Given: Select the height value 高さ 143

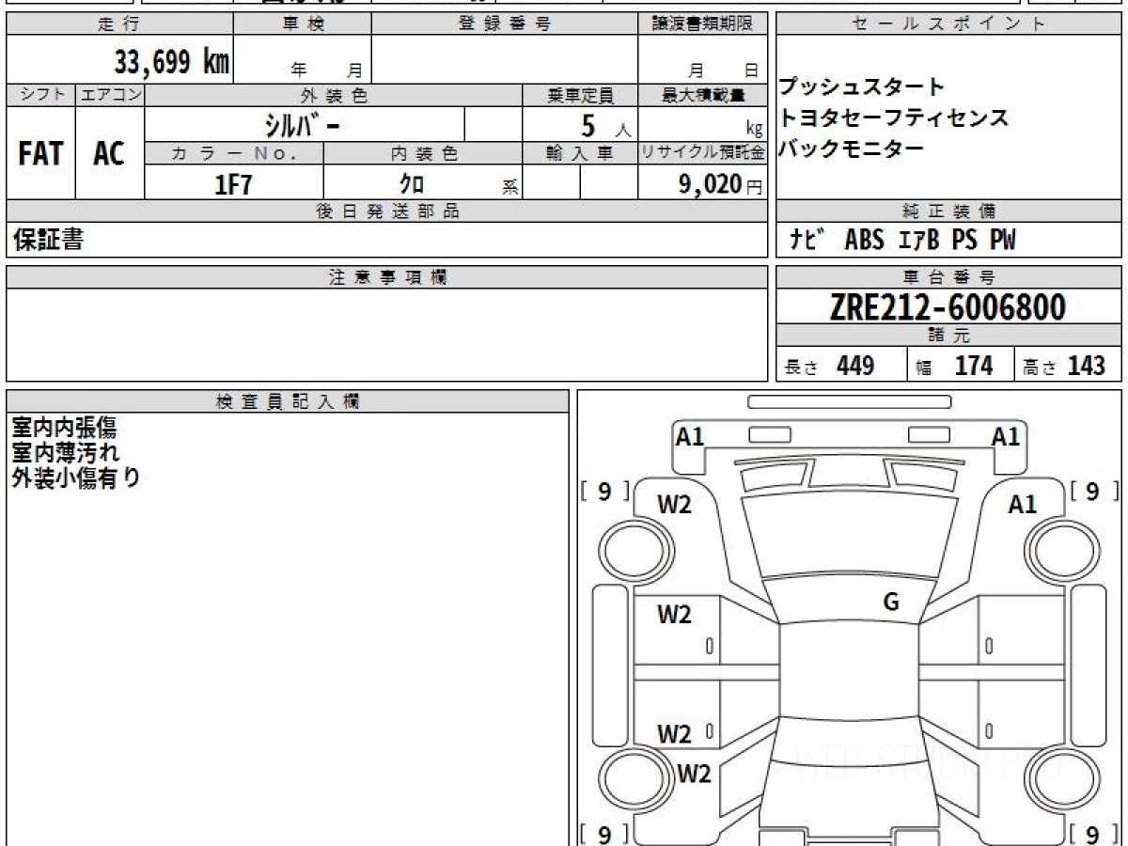Looking at the screenshot, I should [1065, 366].
